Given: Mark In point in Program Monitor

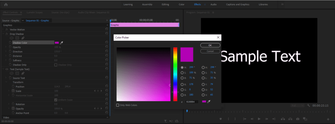Looking at the screenshot, I should 228,119.
